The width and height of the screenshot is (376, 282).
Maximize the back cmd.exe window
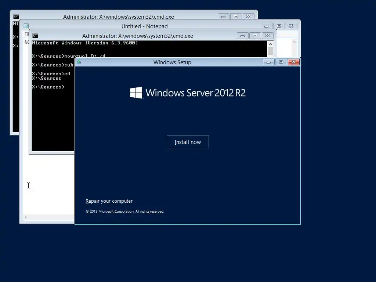pos(236,17)
